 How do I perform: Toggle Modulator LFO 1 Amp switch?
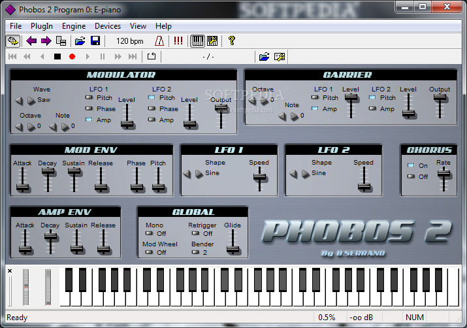tap(89, 120)
